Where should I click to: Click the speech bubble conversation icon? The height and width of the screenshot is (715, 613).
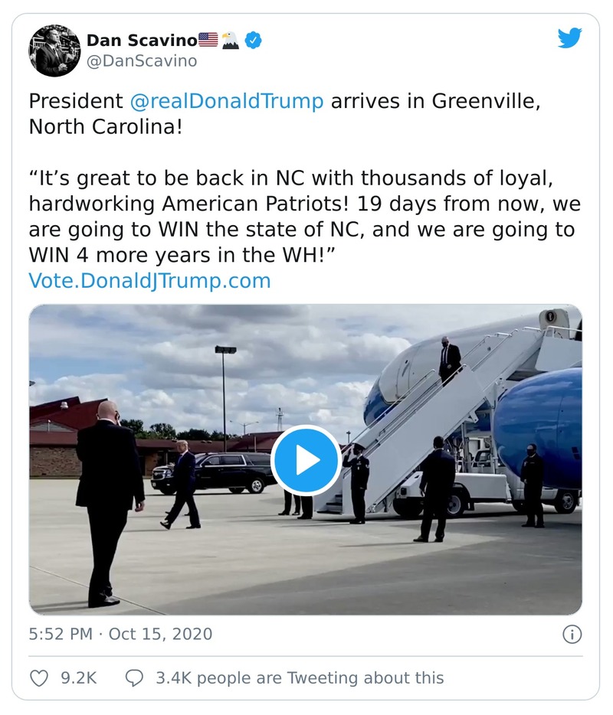coord(134,677)
